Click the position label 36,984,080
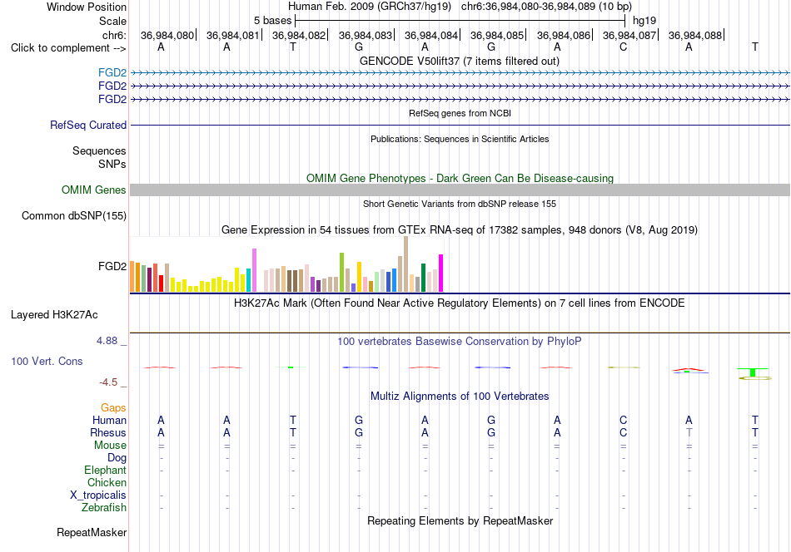Viewport: 791px width, 552px height. pos(167,35)
